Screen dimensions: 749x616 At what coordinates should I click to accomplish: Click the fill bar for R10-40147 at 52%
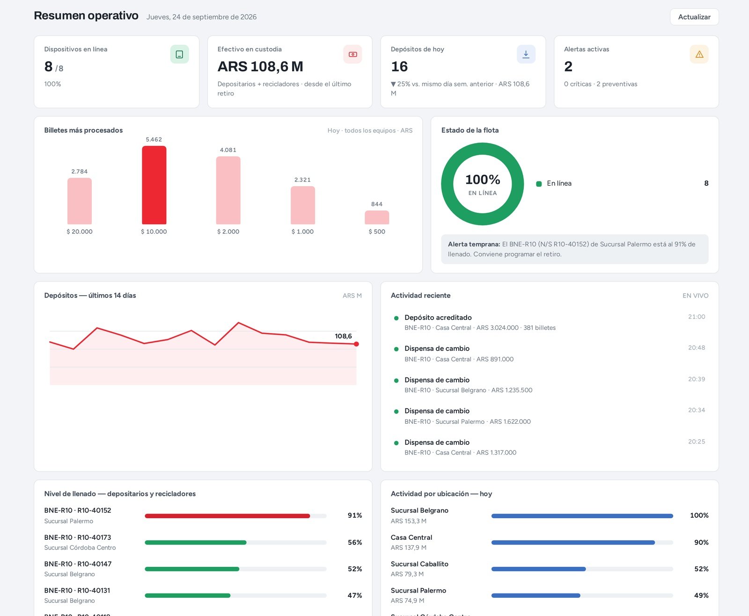point(192,569)
